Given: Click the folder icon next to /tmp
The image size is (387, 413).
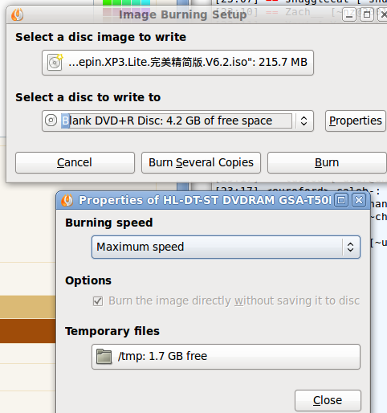Looking at the screenshot, I should click(x=104, y=356).
